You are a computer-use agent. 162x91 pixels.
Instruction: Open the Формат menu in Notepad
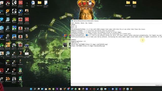(83, 23)
